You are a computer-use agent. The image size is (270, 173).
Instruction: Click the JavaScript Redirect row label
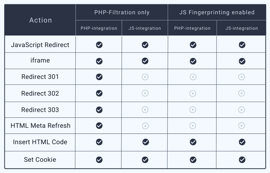click(x=40, y=45)
